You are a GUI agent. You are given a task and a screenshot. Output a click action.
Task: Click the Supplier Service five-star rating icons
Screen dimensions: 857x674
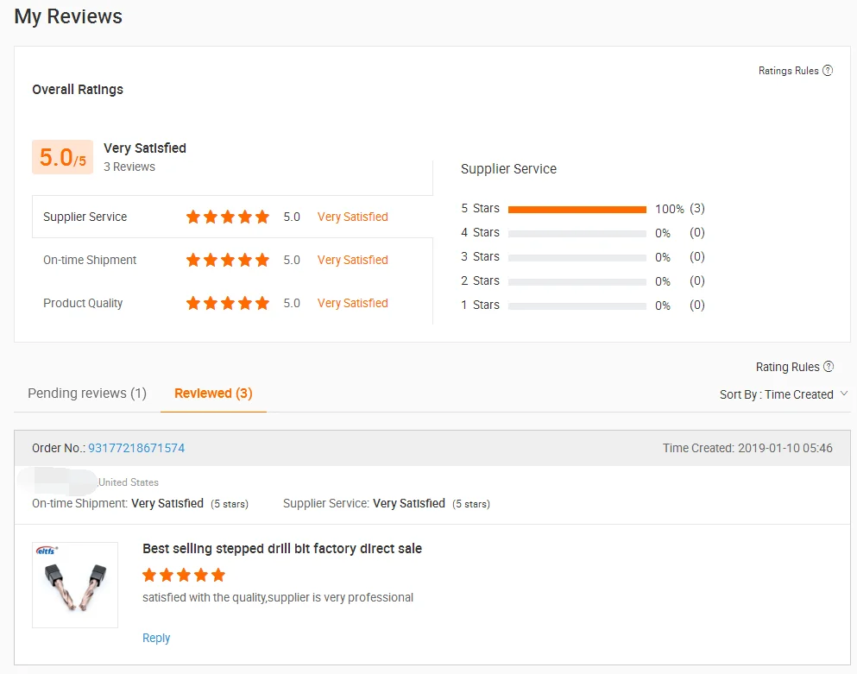[x=228, y=217]
